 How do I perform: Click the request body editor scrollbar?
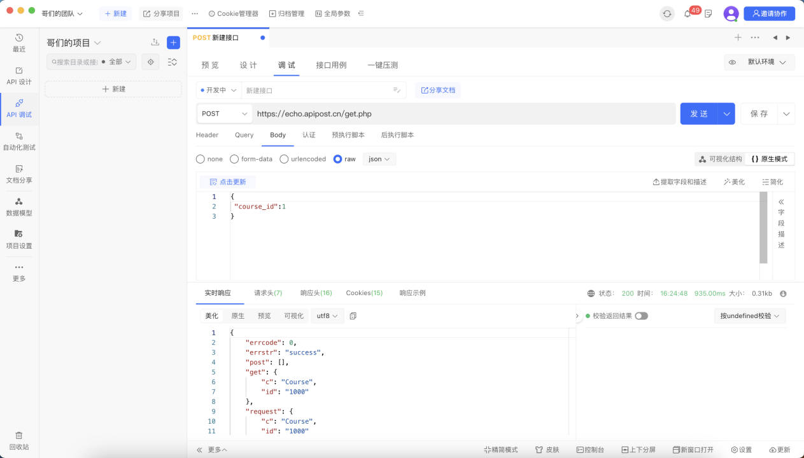coord(763,228)
